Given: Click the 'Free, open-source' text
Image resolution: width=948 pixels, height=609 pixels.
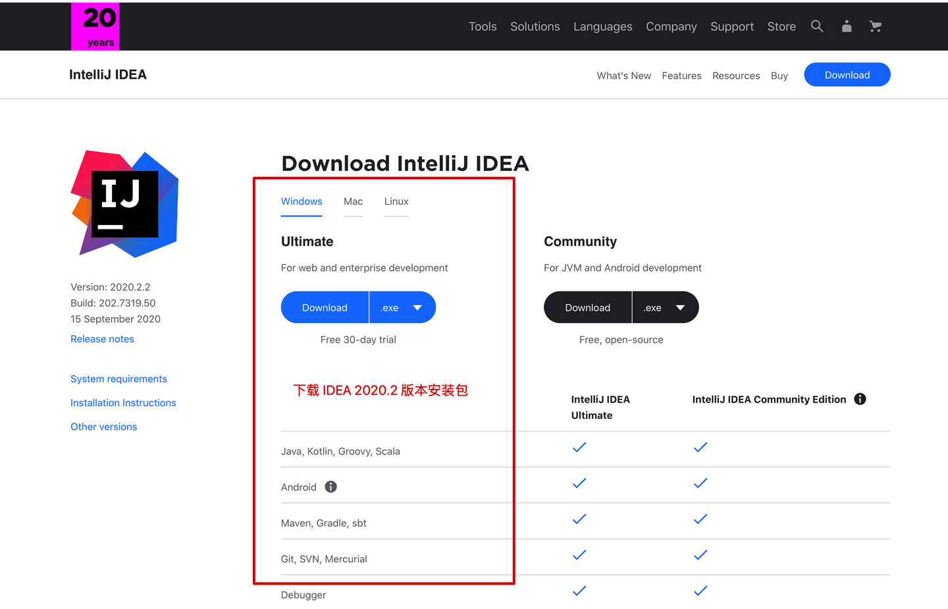Looking at the screenshot, I should 621,339.
